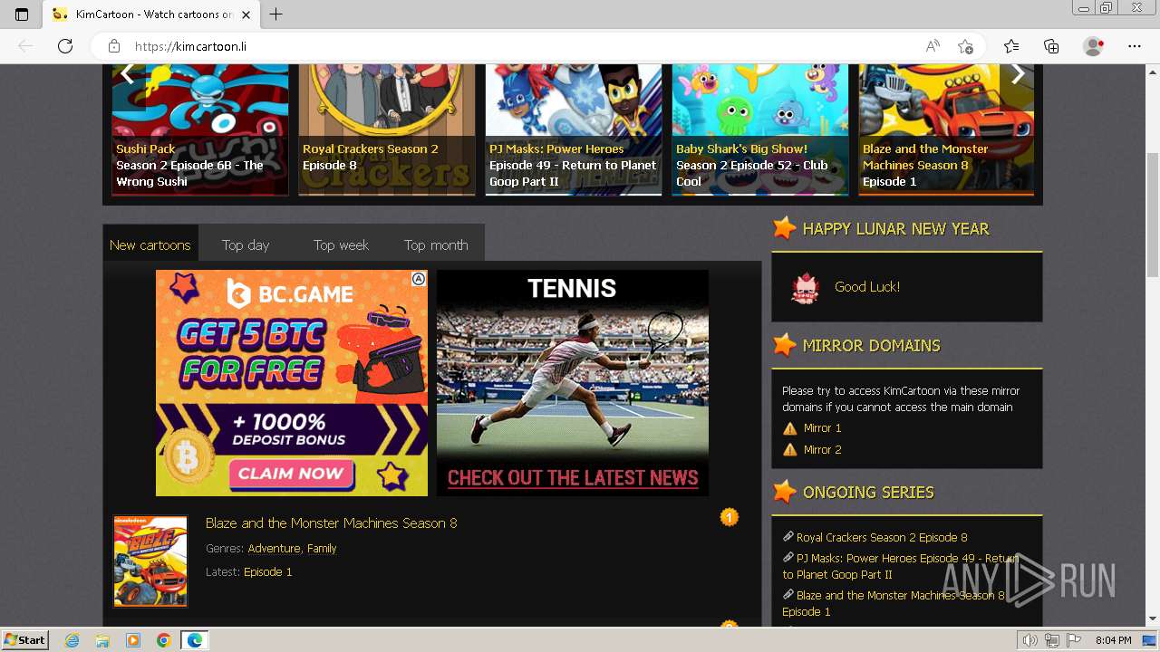1160x652 pixels.
Task: Switch to the Top day tab
Action: 246,244
